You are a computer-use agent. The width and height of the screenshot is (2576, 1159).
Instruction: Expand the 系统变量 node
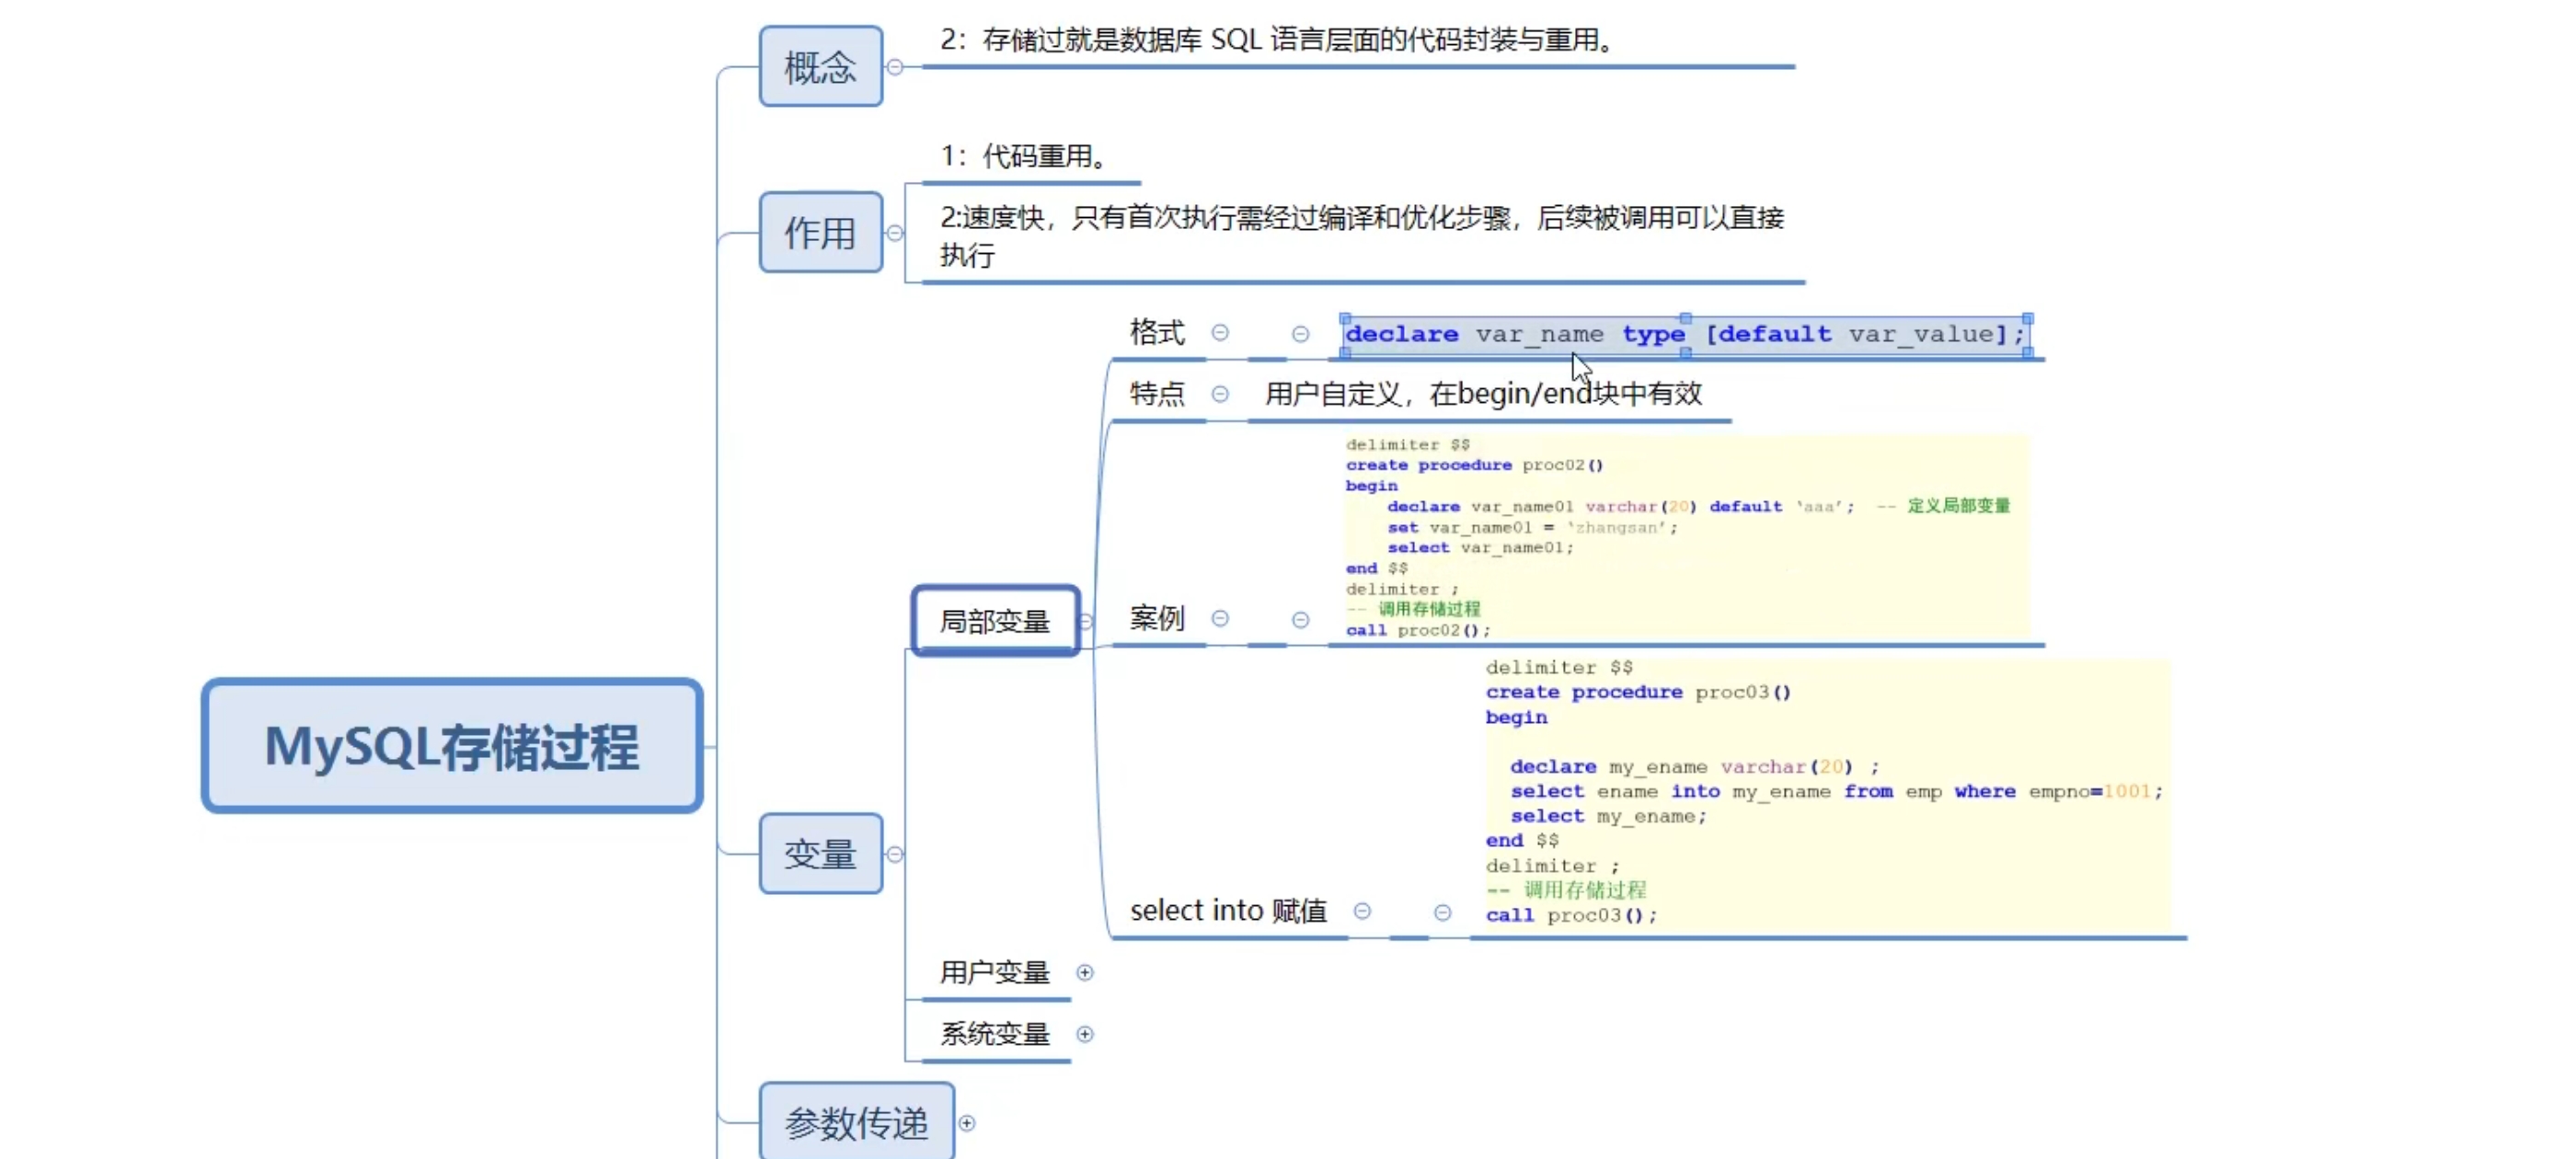click(x=1084, y=1034)
